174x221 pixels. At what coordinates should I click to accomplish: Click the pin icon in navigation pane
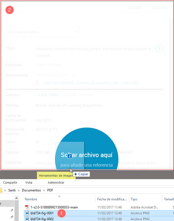click(x=12, y=210)
